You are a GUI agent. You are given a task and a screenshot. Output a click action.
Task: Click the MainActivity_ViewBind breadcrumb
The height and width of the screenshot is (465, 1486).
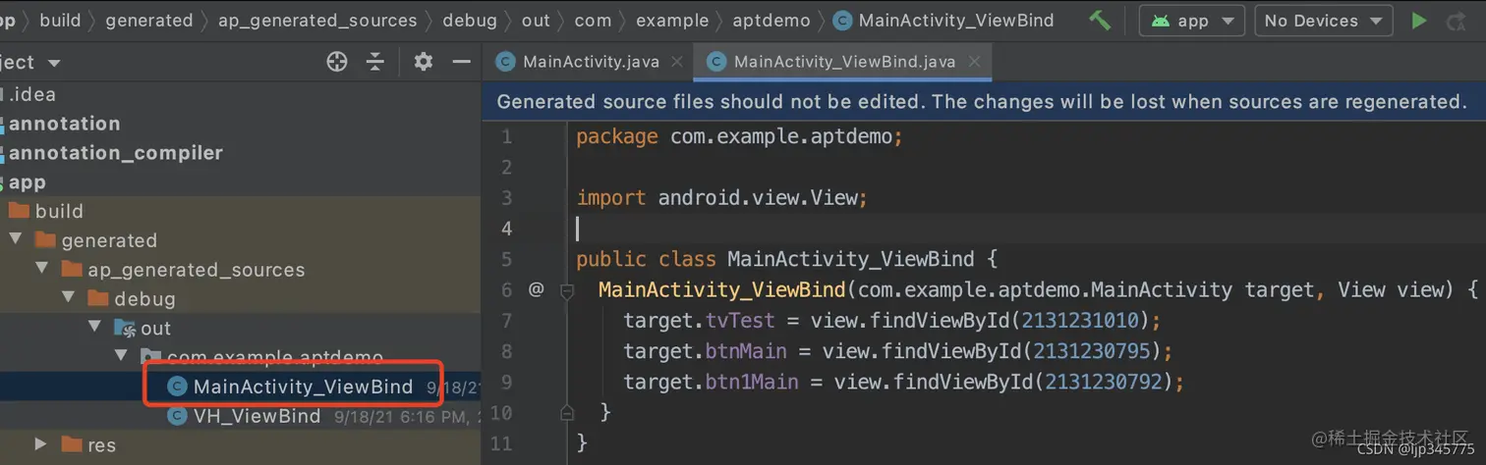tap(943, 20)
